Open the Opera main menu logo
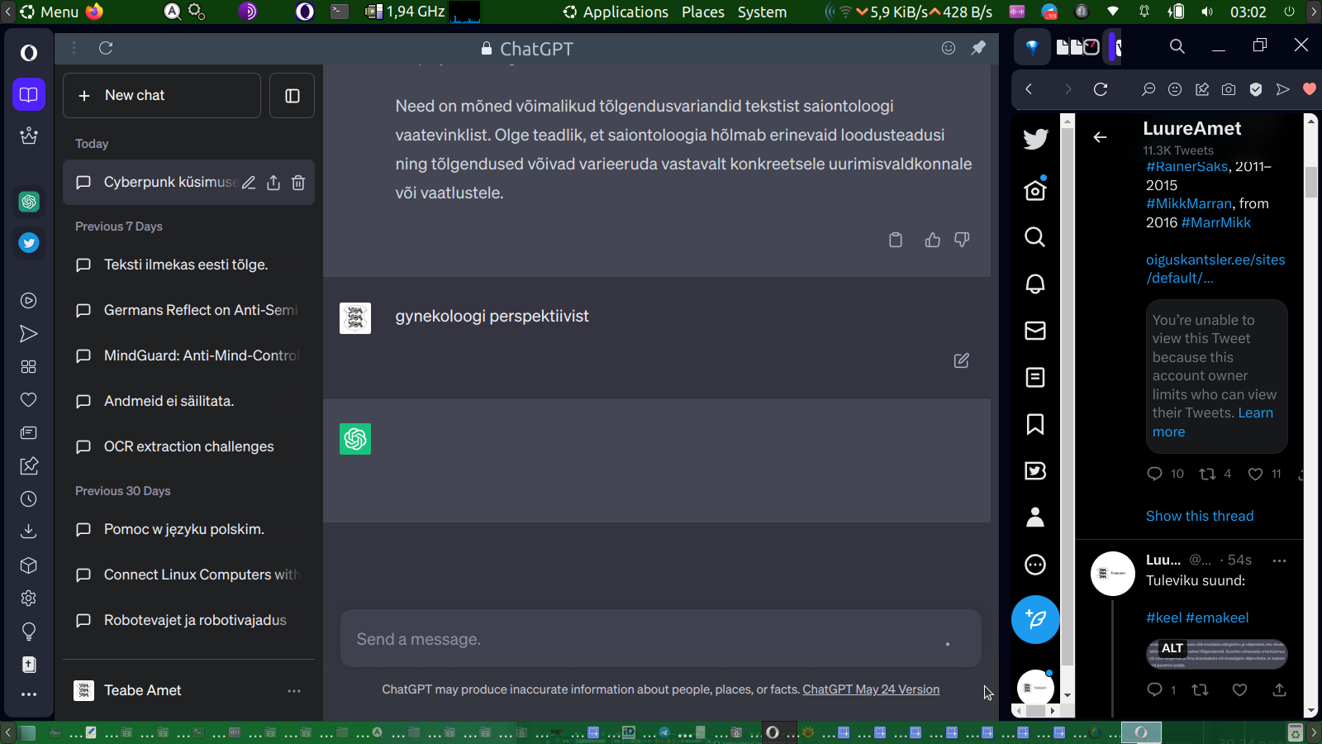This screenshot has width=1322, height=744. pyautogui.click(x=29, y=53)
